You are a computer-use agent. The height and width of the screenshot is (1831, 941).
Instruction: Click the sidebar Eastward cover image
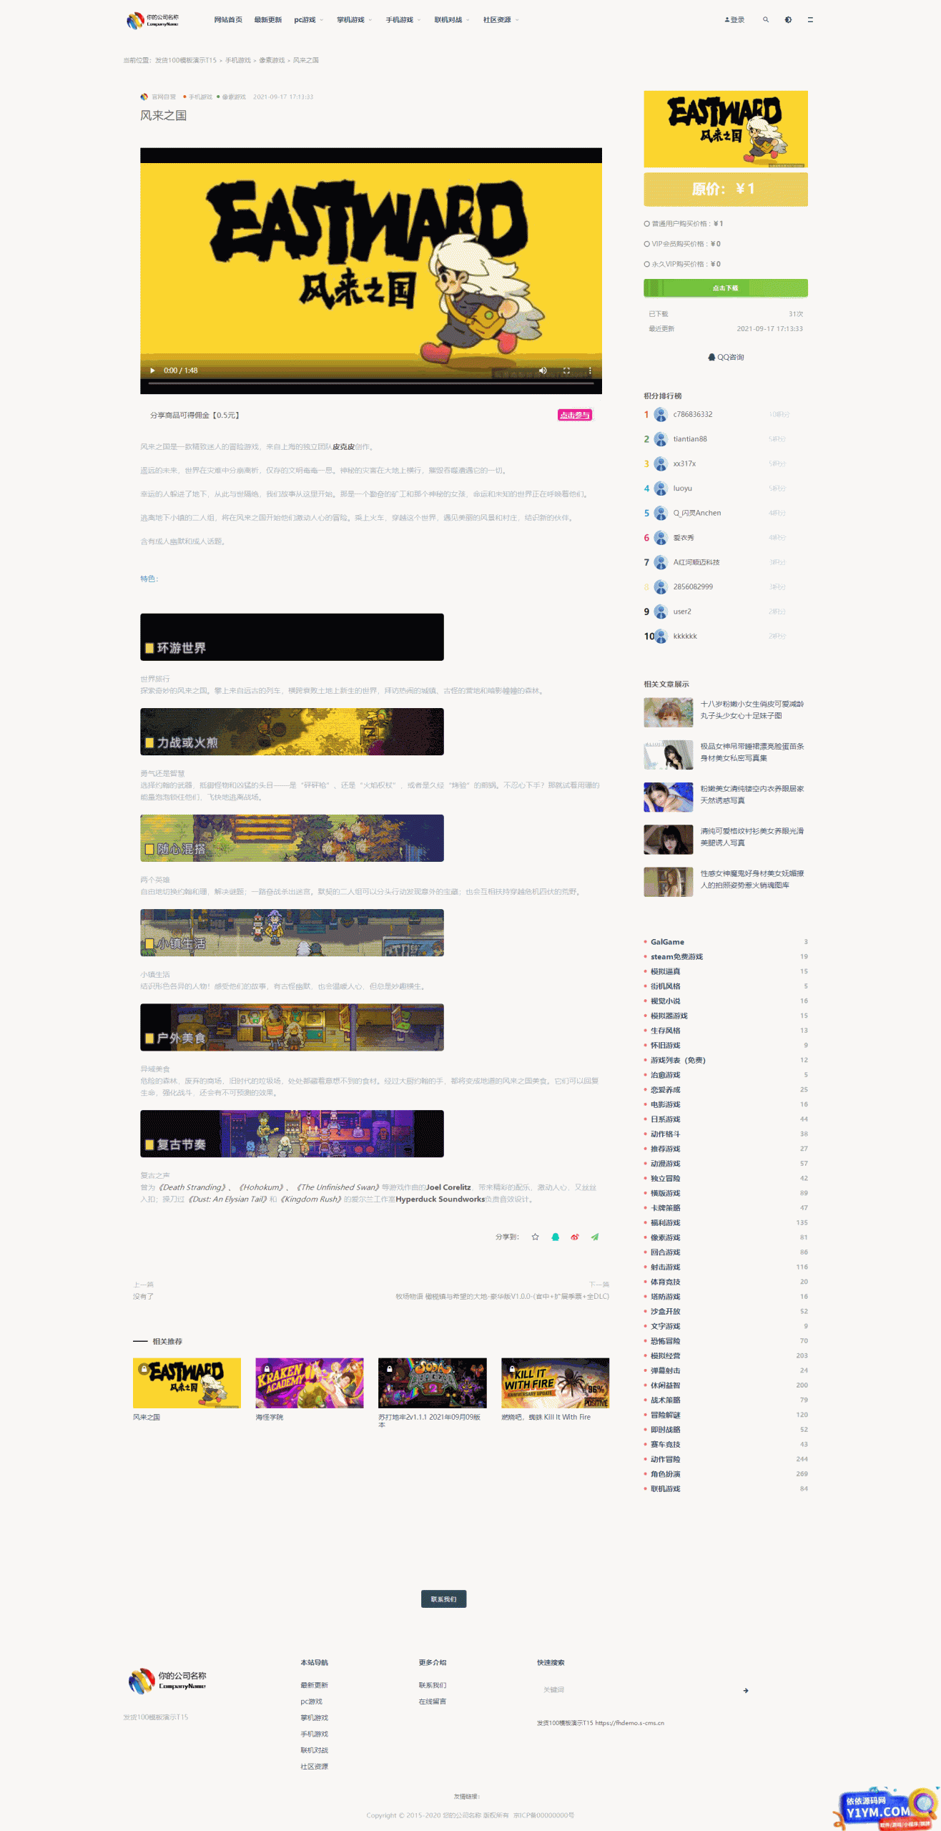[726, 129]
